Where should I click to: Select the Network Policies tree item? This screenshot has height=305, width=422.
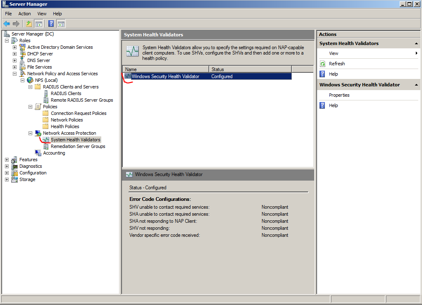click(x=67, y=120)
